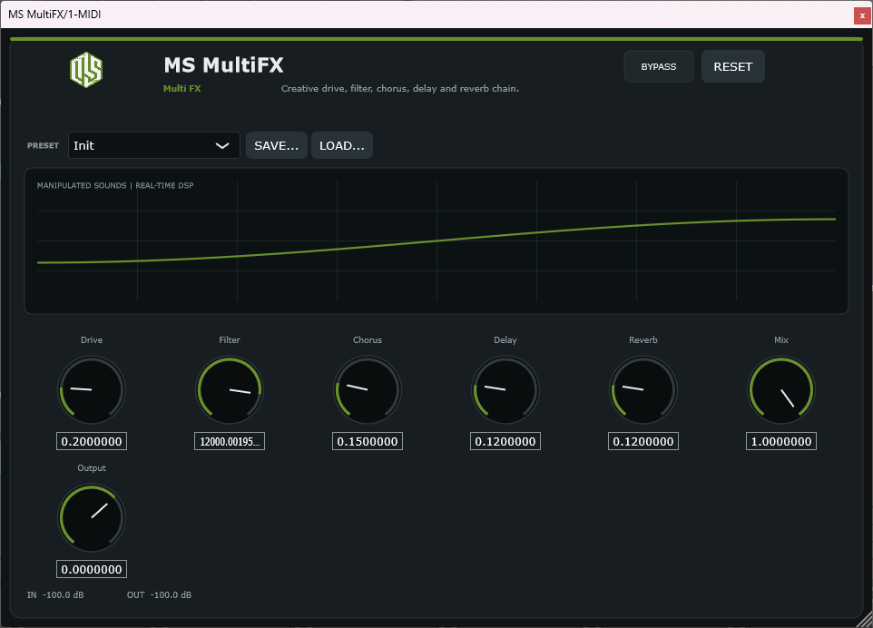Viewport: 873px width, 628px height.
Task: Click the 'MS MultiFX/1-MIDI' window title
Action: 54,15
